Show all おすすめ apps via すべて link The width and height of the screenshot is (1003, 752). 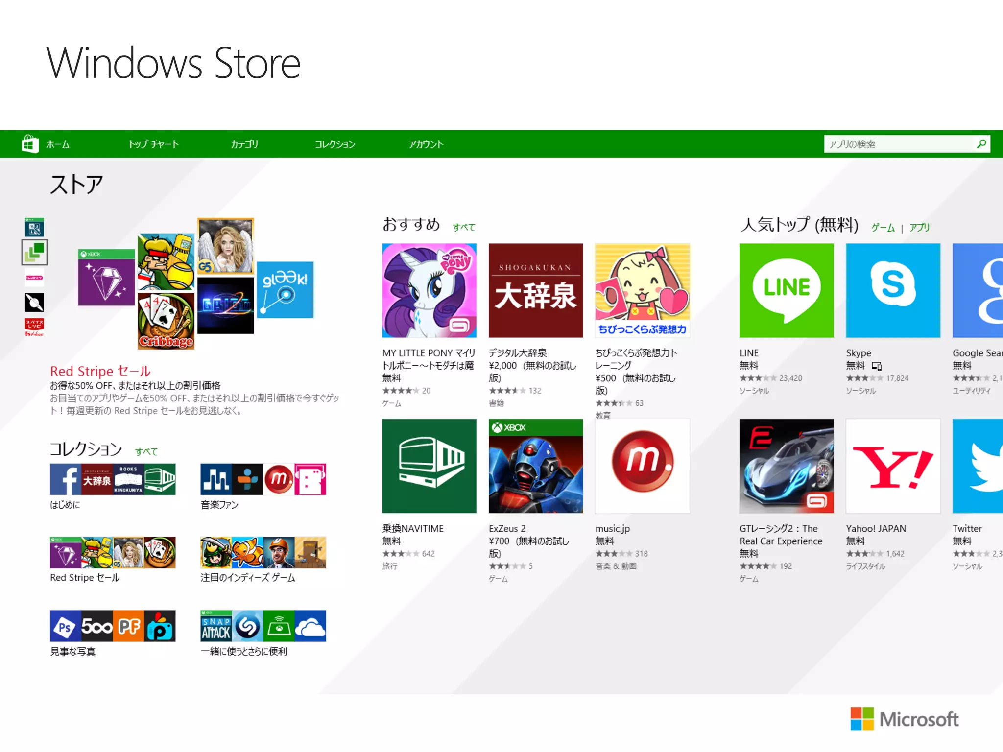point(464,227)
